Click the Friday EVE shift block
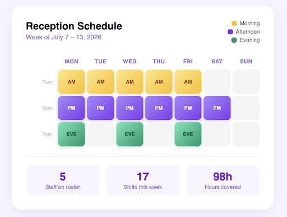287x217 pixels. (x=188, y=134)
